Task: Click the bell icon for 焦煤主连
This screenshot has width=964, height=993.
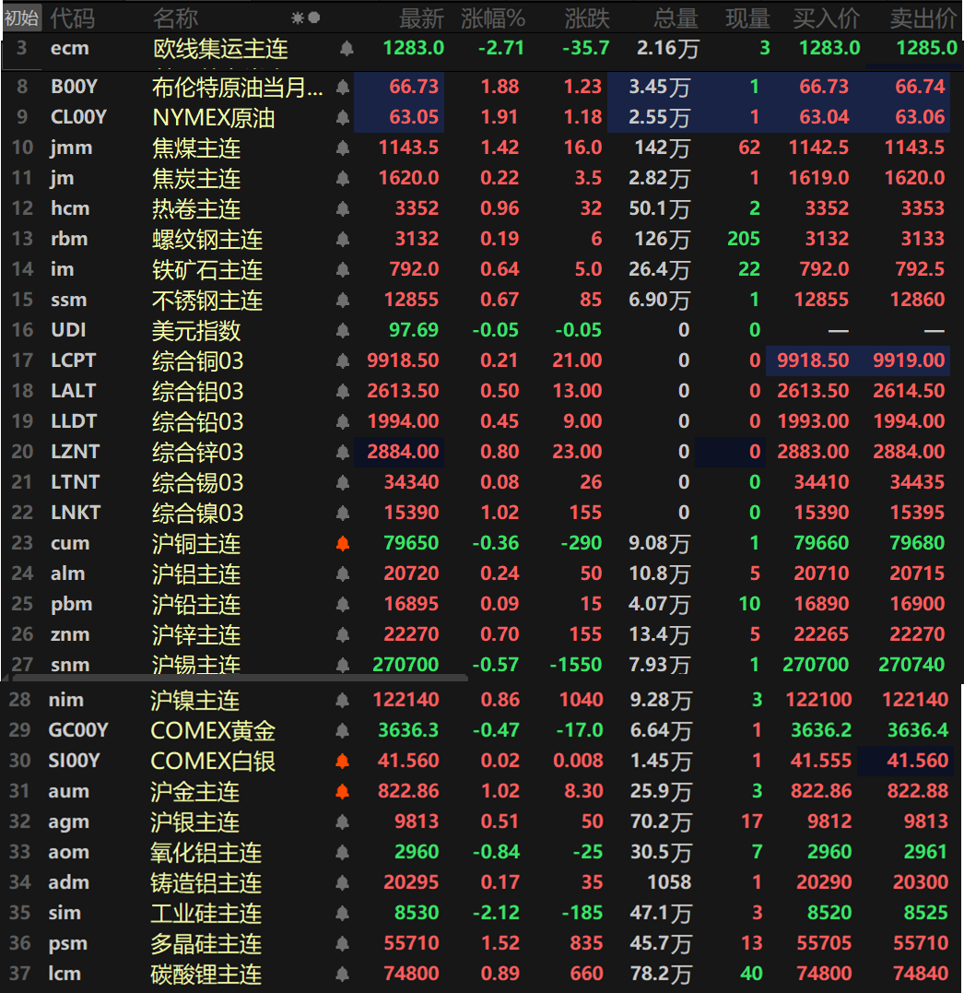Action: point(343,148)
